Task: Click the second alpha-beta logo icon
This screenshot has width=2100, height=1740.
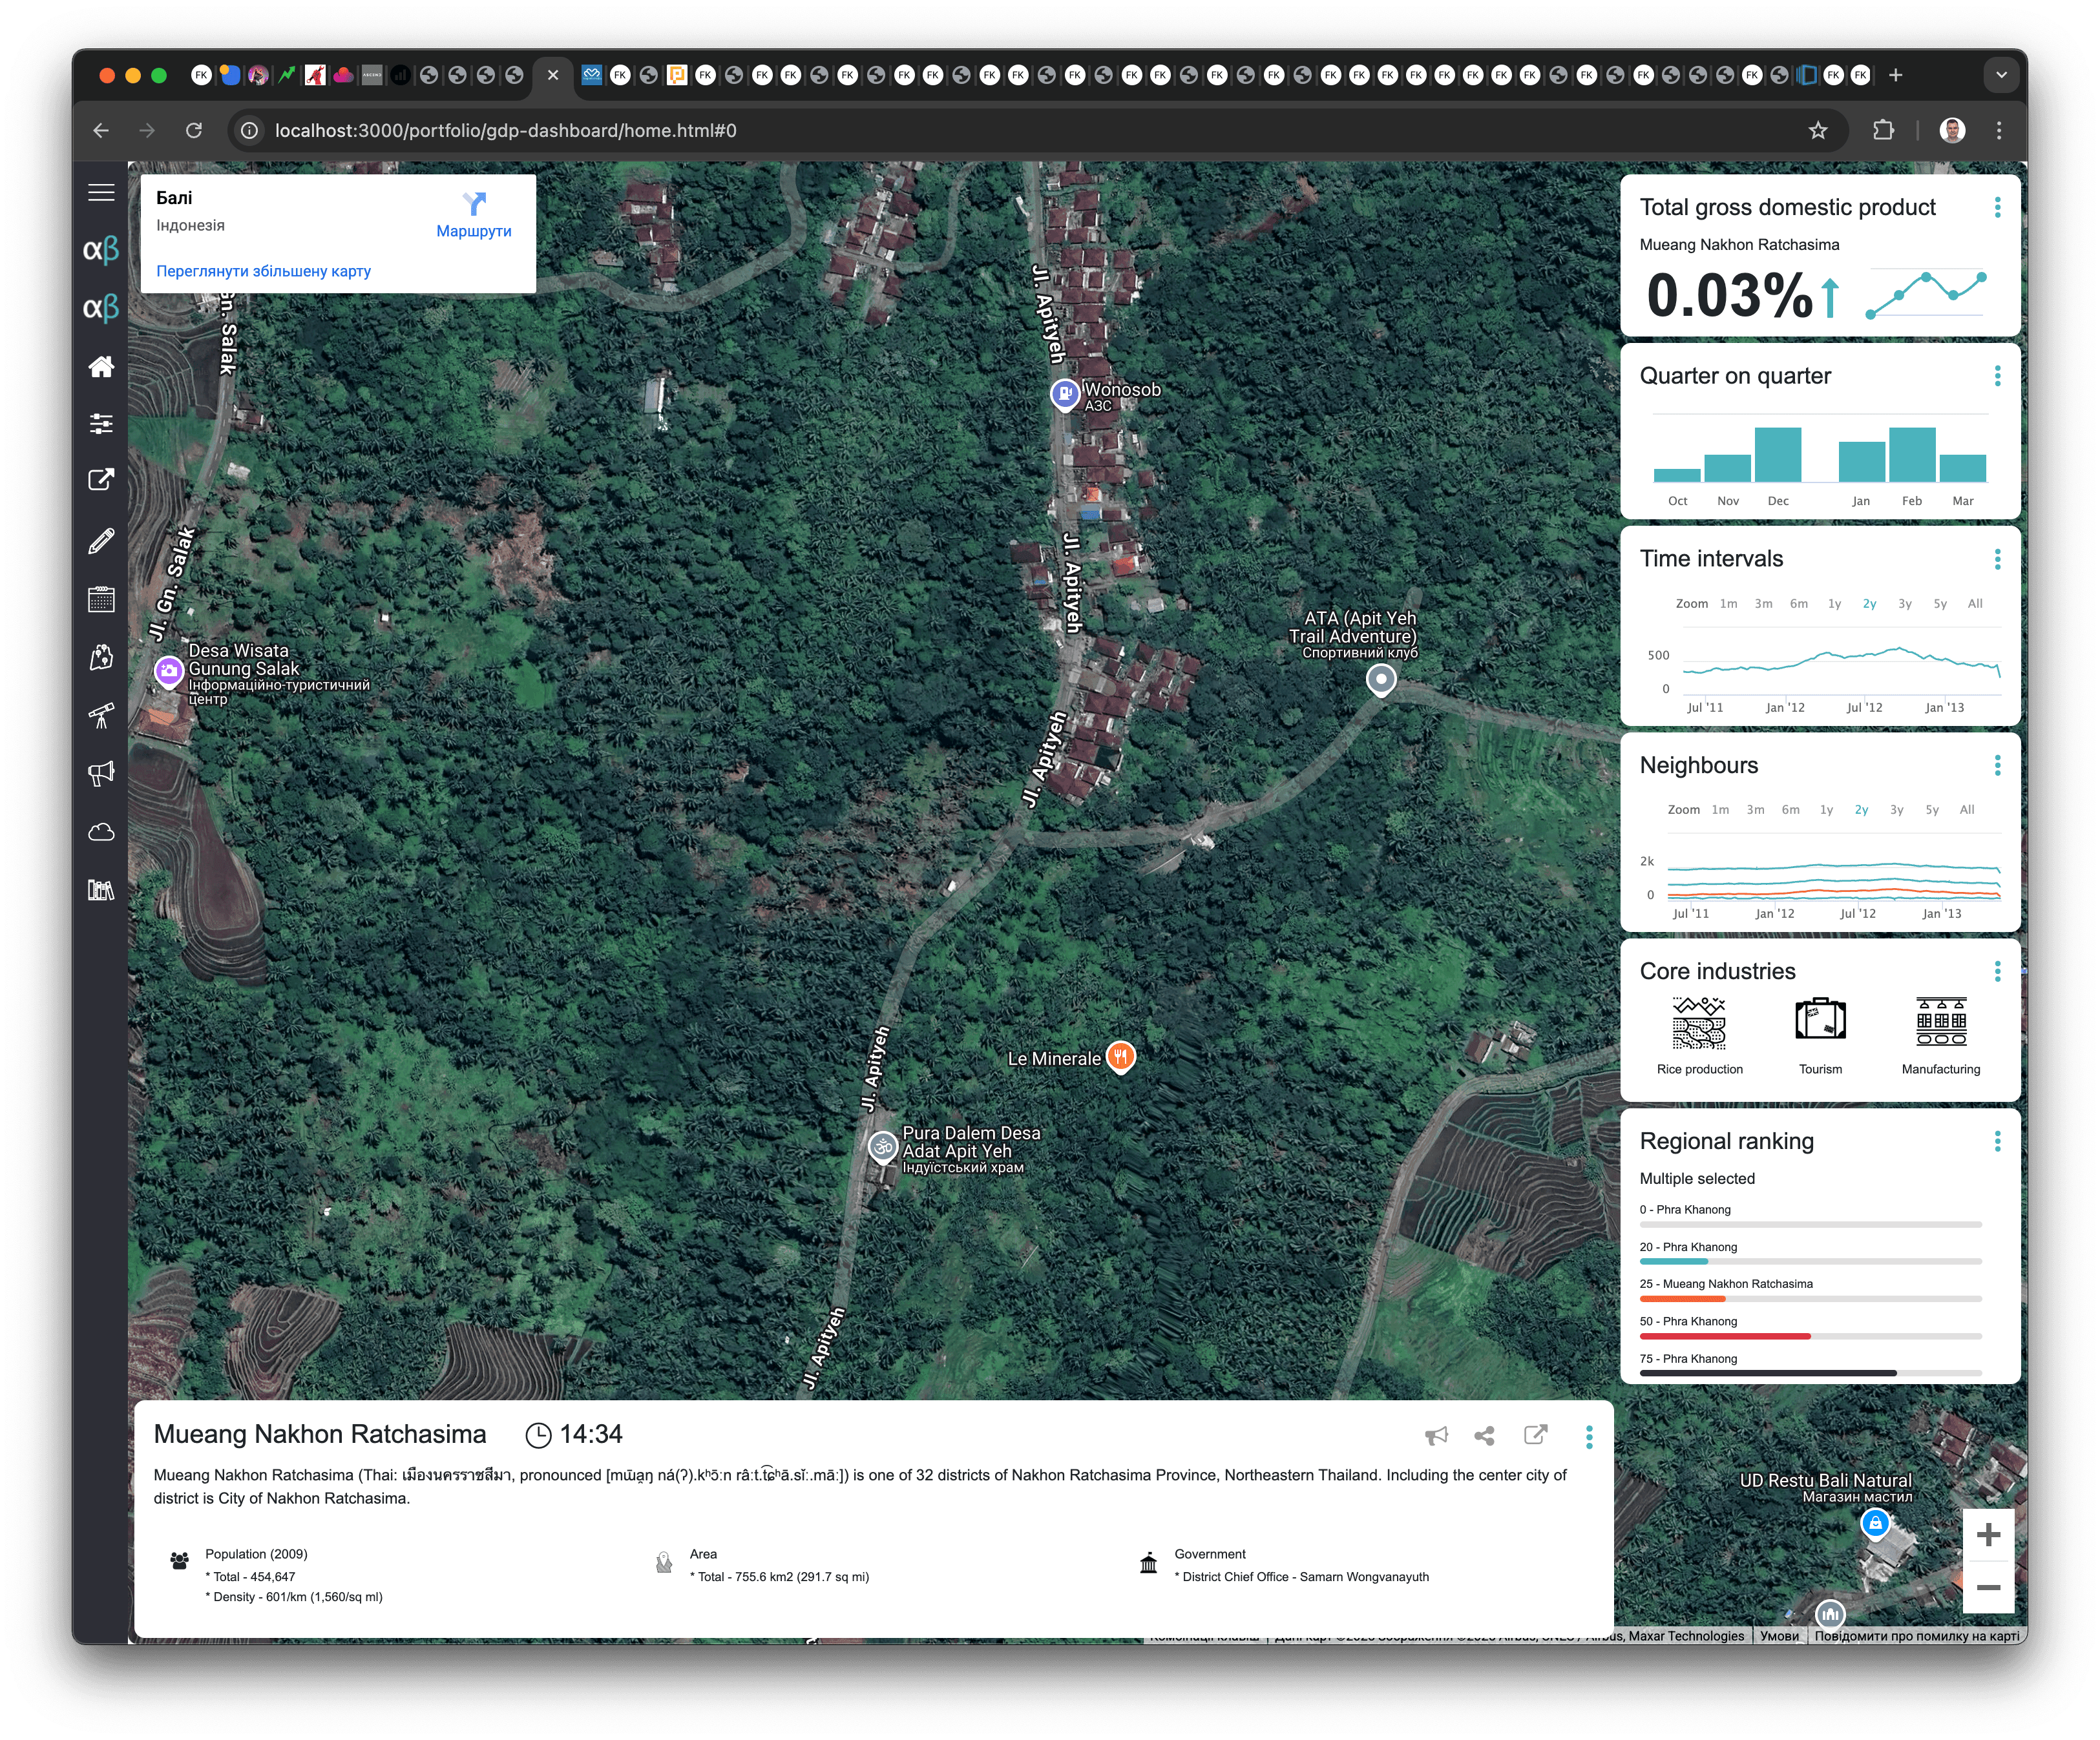Action: [101, 307]
